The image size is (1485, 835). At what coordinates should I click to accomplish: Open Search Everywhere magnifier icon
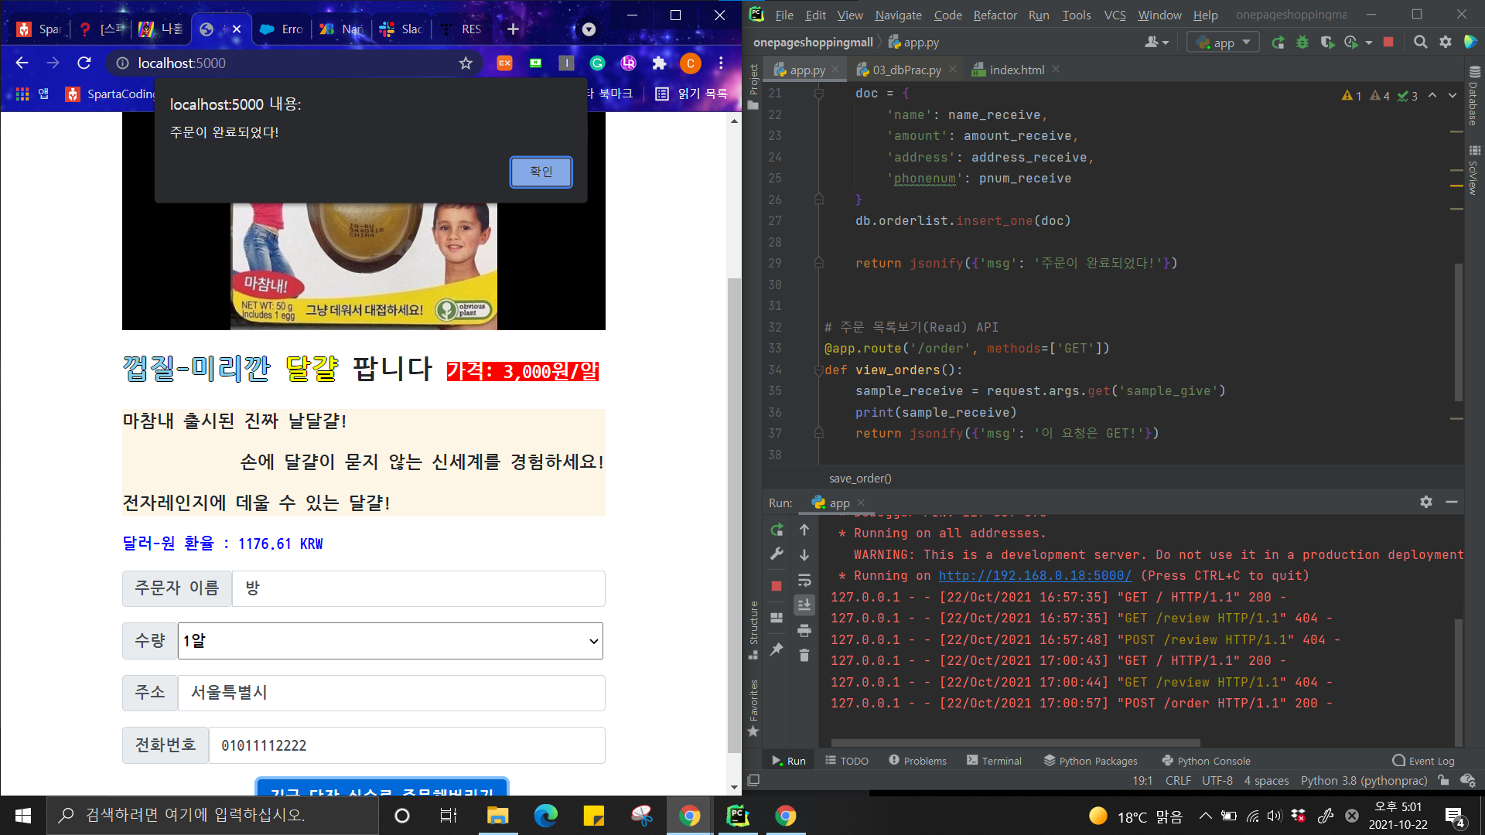click(1420, 43)
